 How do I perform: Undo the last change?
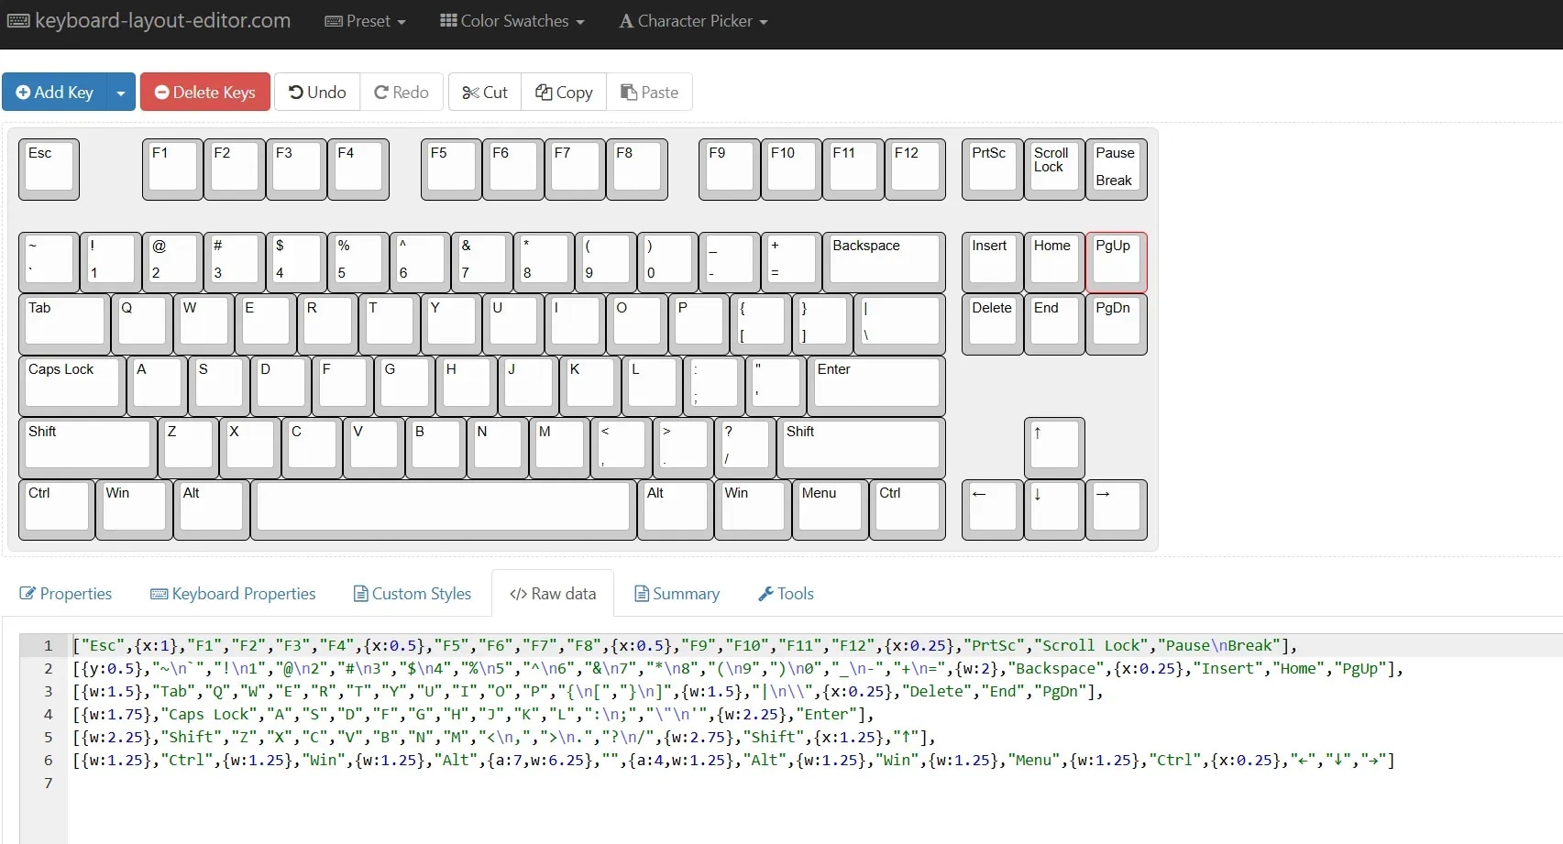[317, 92]
